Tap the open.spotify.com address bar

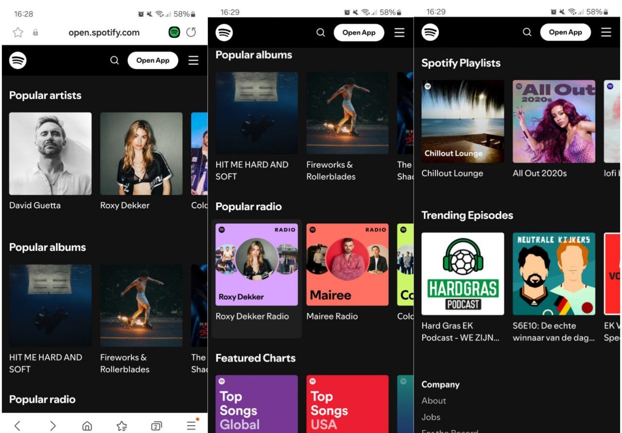(x=104, y=33)
